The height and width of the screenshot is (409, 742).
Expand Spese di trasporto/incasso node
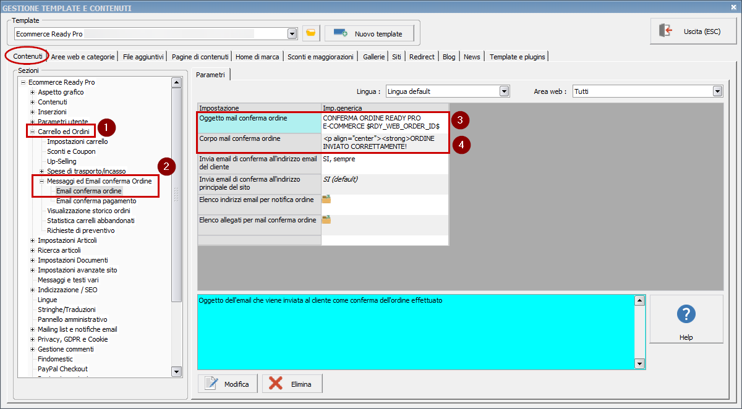click(41, 171)
